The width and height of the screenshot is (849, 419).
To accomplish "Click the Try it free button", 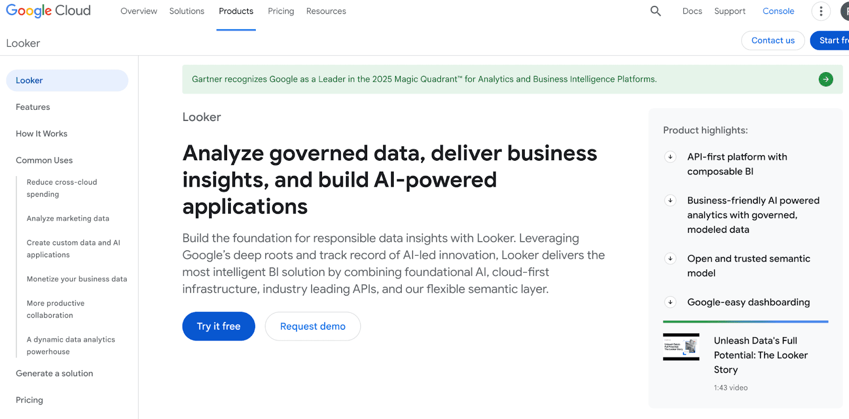I will 219,326.
